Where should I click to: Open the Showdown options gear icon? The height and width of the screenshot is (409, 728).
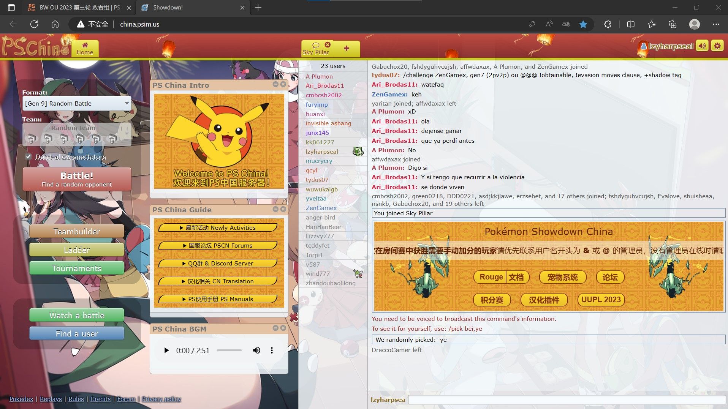tap(717, 46)
